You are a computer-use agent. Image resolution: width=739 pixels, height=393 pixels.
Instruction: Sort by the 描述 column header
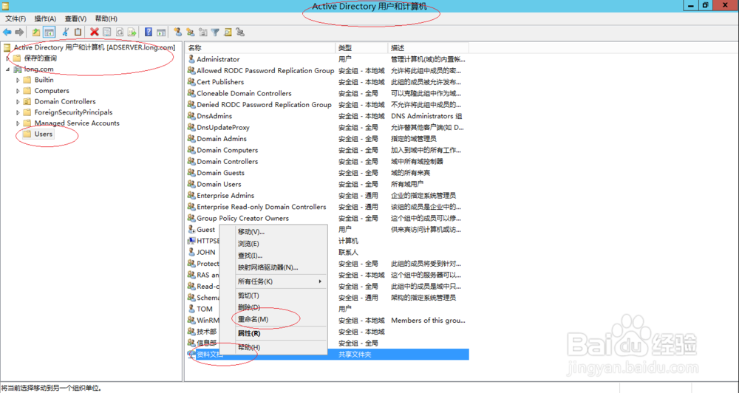click(x=428, y=47)
